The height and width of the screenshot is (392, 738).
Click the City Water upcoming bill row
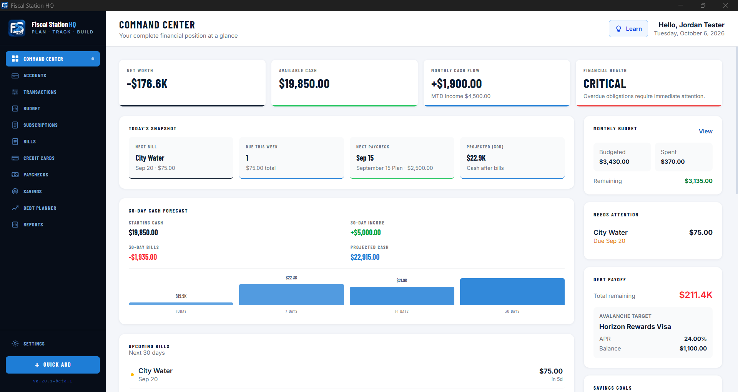tap(347, 375)
